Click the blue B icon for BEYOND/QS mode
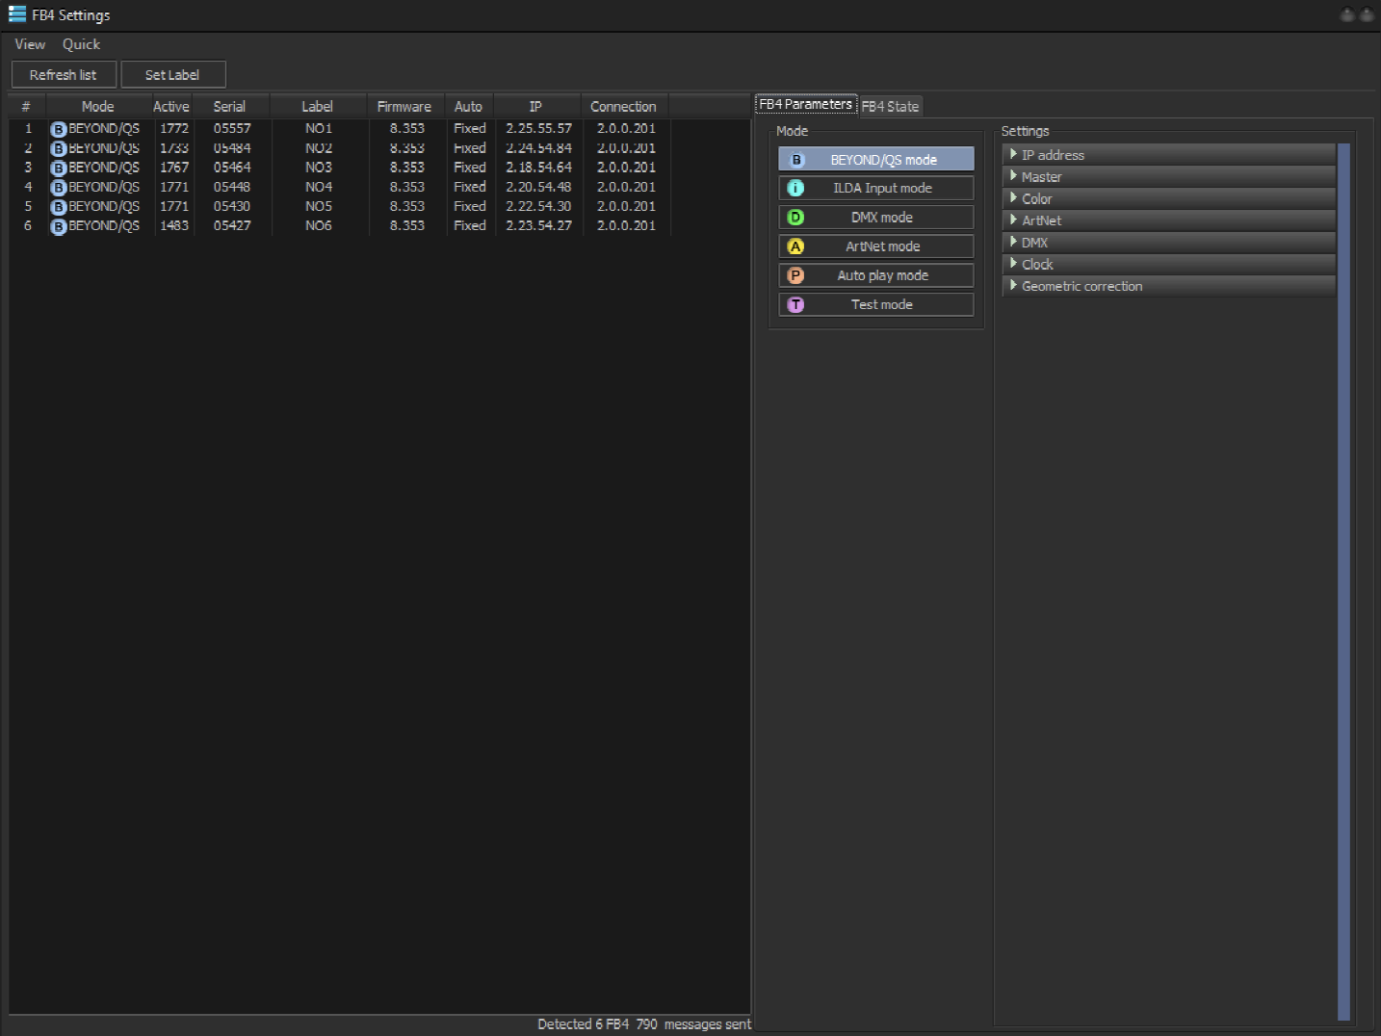This screenshot has height=1036, width=1381. click(x=796, y=160)
